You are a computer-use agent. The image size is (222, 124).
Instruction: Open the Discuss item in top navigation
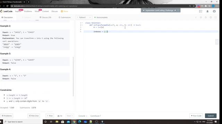[x=55, y=11]
